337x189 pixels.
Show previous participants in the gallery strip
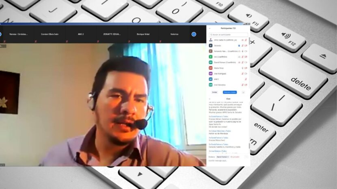coord(0,34)
